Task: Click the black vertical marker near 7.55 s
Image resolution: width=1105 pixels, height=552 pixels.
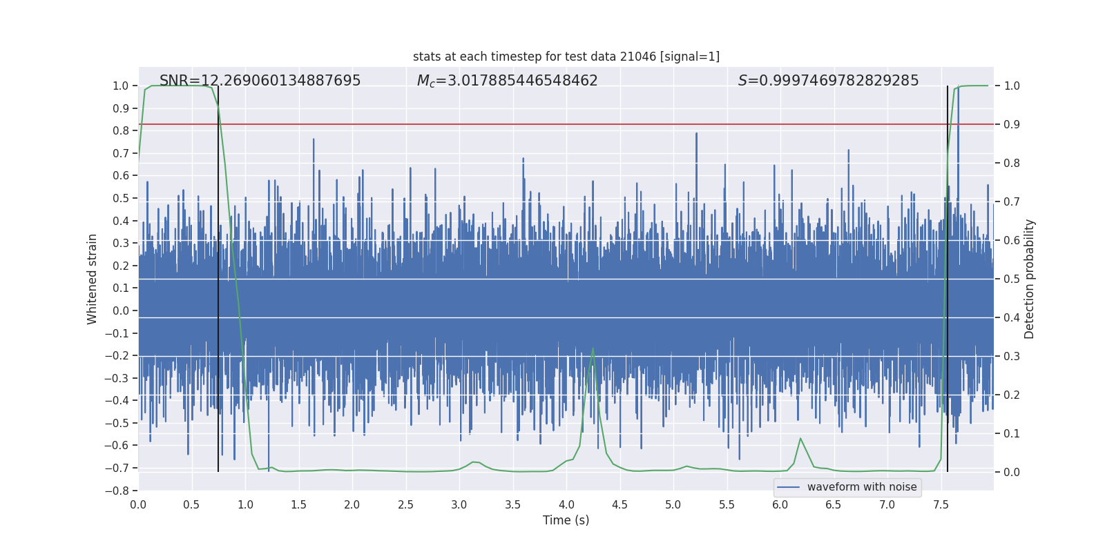Action: 948,279
